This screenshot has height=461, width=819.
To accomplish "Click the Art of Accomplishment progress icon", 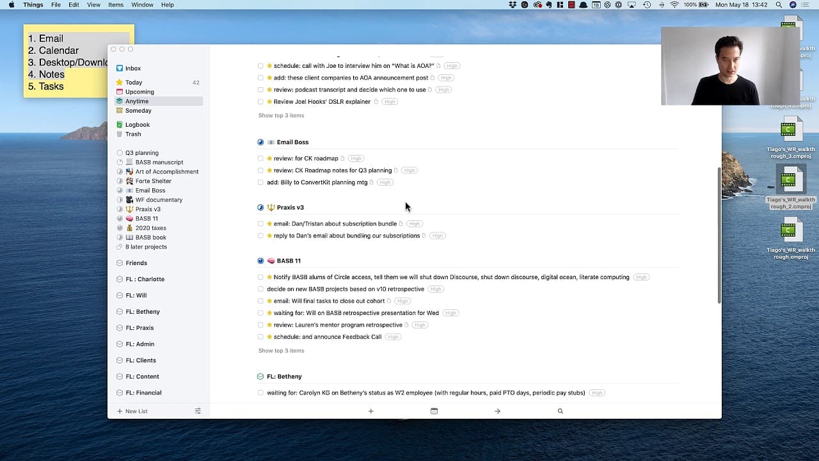I will [x=120, y=172].
